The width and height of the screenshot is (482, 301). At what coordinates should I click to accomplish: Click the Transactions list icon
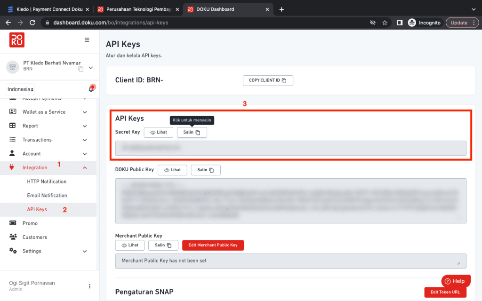click(x=12, y=139)
